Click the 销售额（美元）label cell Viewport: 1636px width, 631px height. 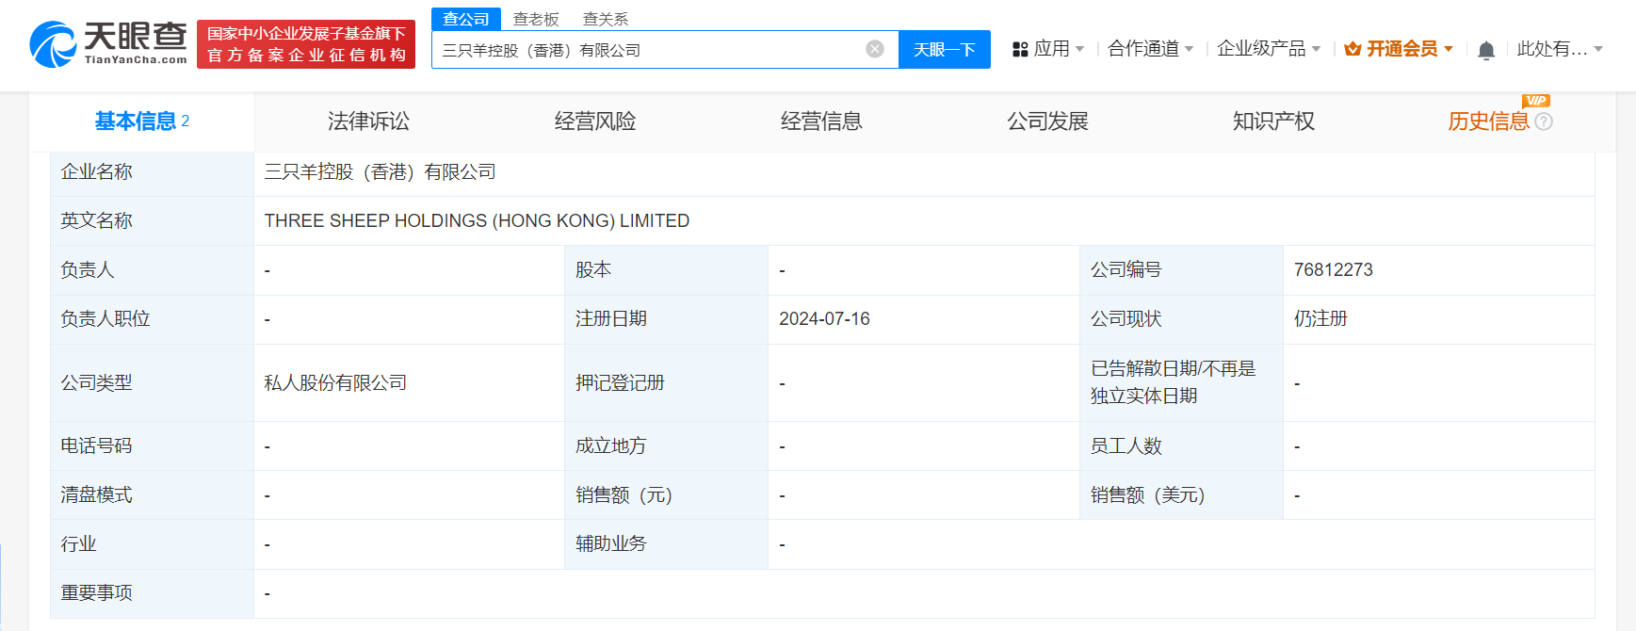tap(1181, 495)
